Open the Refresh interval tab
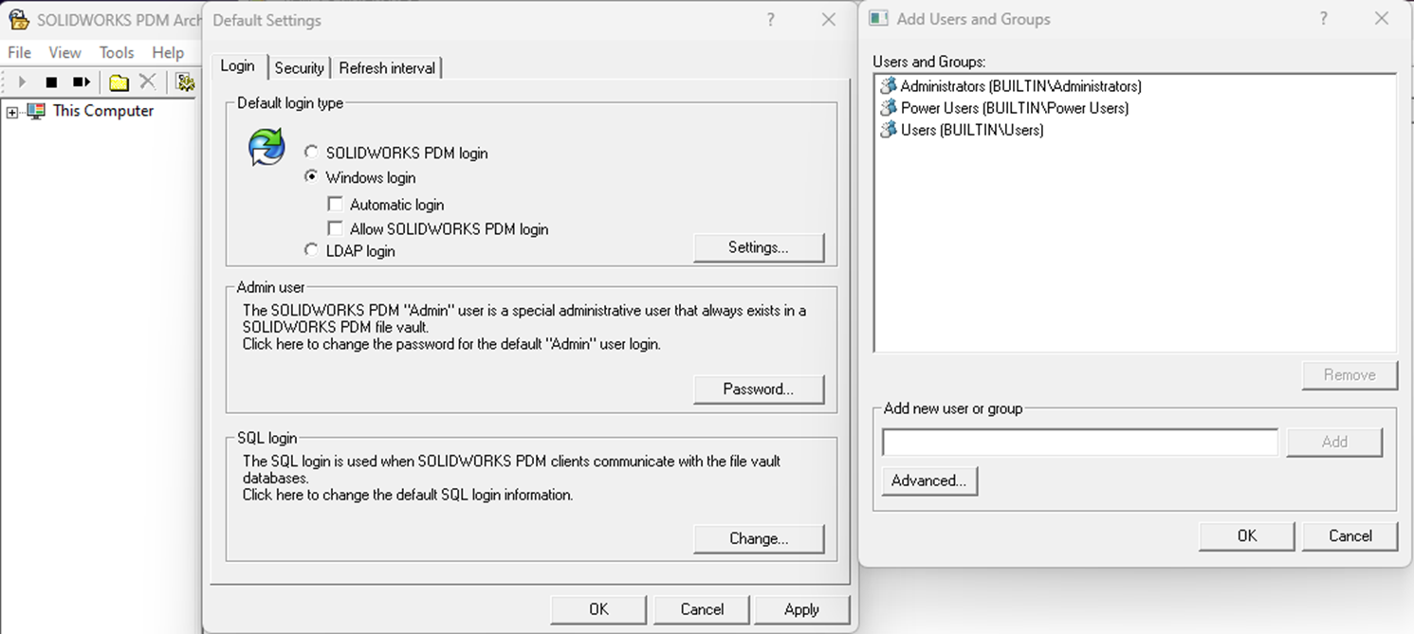This screenshot has height=634, width=1414. point(387,67)
